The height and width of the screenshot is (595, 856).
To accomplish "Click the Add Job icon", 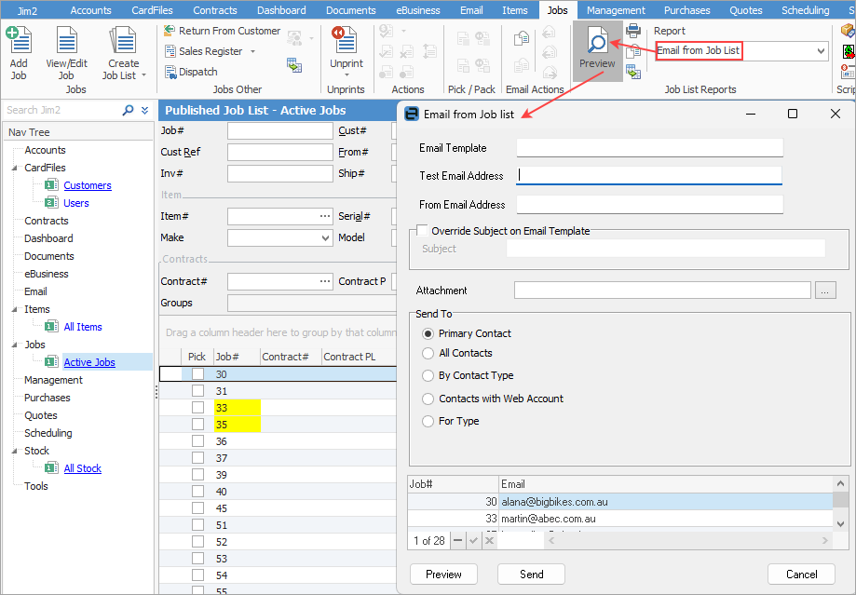I will (18, 43).
